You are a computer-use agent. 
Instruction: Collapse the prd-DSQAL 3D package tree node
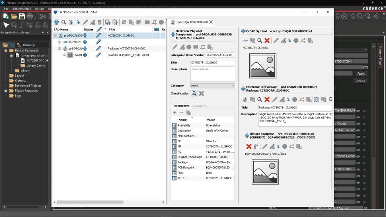point(60,49)
